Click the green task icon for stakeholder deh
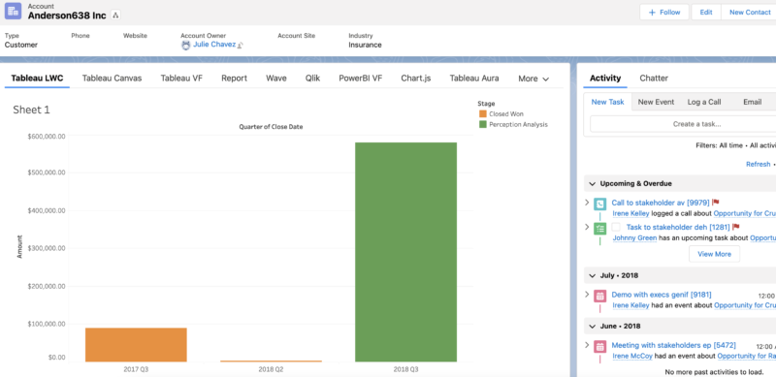 coord(599,229)
